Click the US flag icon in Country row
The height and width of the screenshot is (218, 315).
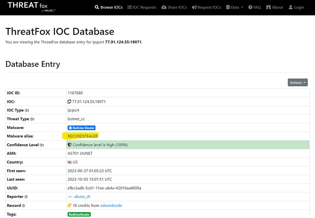(x=69, y=162)
